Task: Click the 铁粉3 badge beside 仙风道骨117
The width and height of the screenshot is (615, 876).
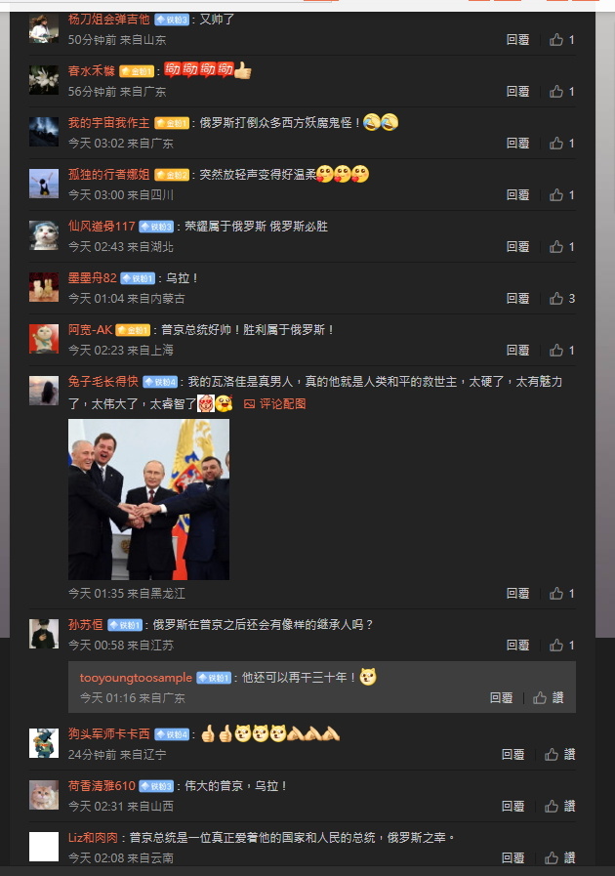Action: coord(156,227)
